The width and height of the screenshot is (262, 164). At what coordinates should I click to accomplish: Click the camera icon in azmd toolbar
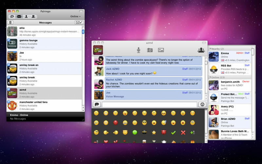point(150,50)
